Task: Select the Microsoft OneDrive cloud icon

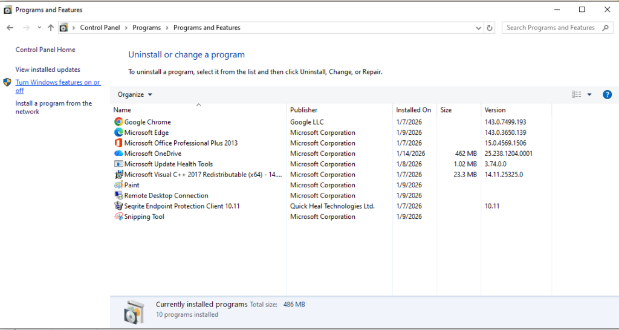Action: pos(118,154)
